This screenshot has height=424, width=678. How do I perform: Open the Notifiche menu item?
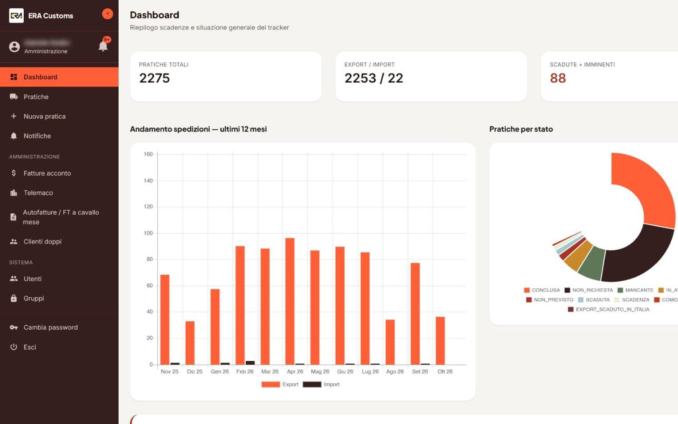pos(59,136)
